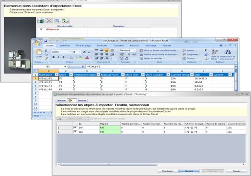Open the Terminer tab in import wizard

(82, 101)
